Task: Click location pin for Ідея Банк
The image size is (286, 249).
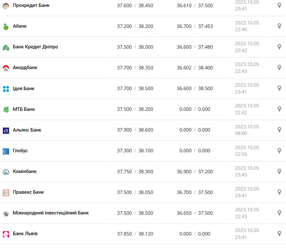Action: click(279, 88)
